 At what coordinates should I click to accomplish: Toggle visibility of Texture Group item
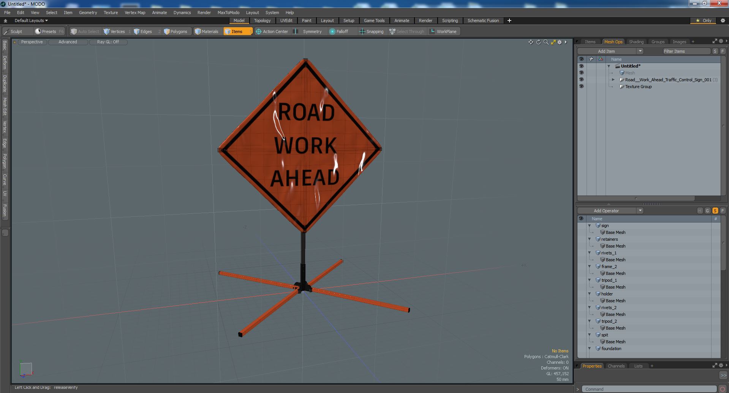pyautogui.click(x=581, y=87)
